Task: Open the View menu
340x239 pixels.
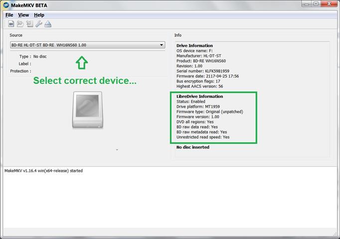Action: [23, 15]
